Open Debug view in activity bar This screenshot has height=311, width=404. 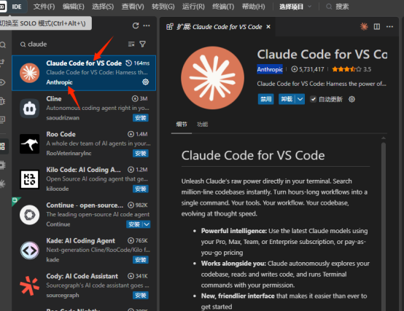tap(3, 101)
